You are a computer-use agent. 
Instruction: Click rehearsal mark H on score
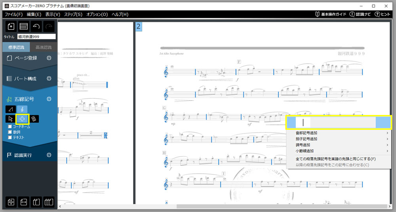coord(164,152)
